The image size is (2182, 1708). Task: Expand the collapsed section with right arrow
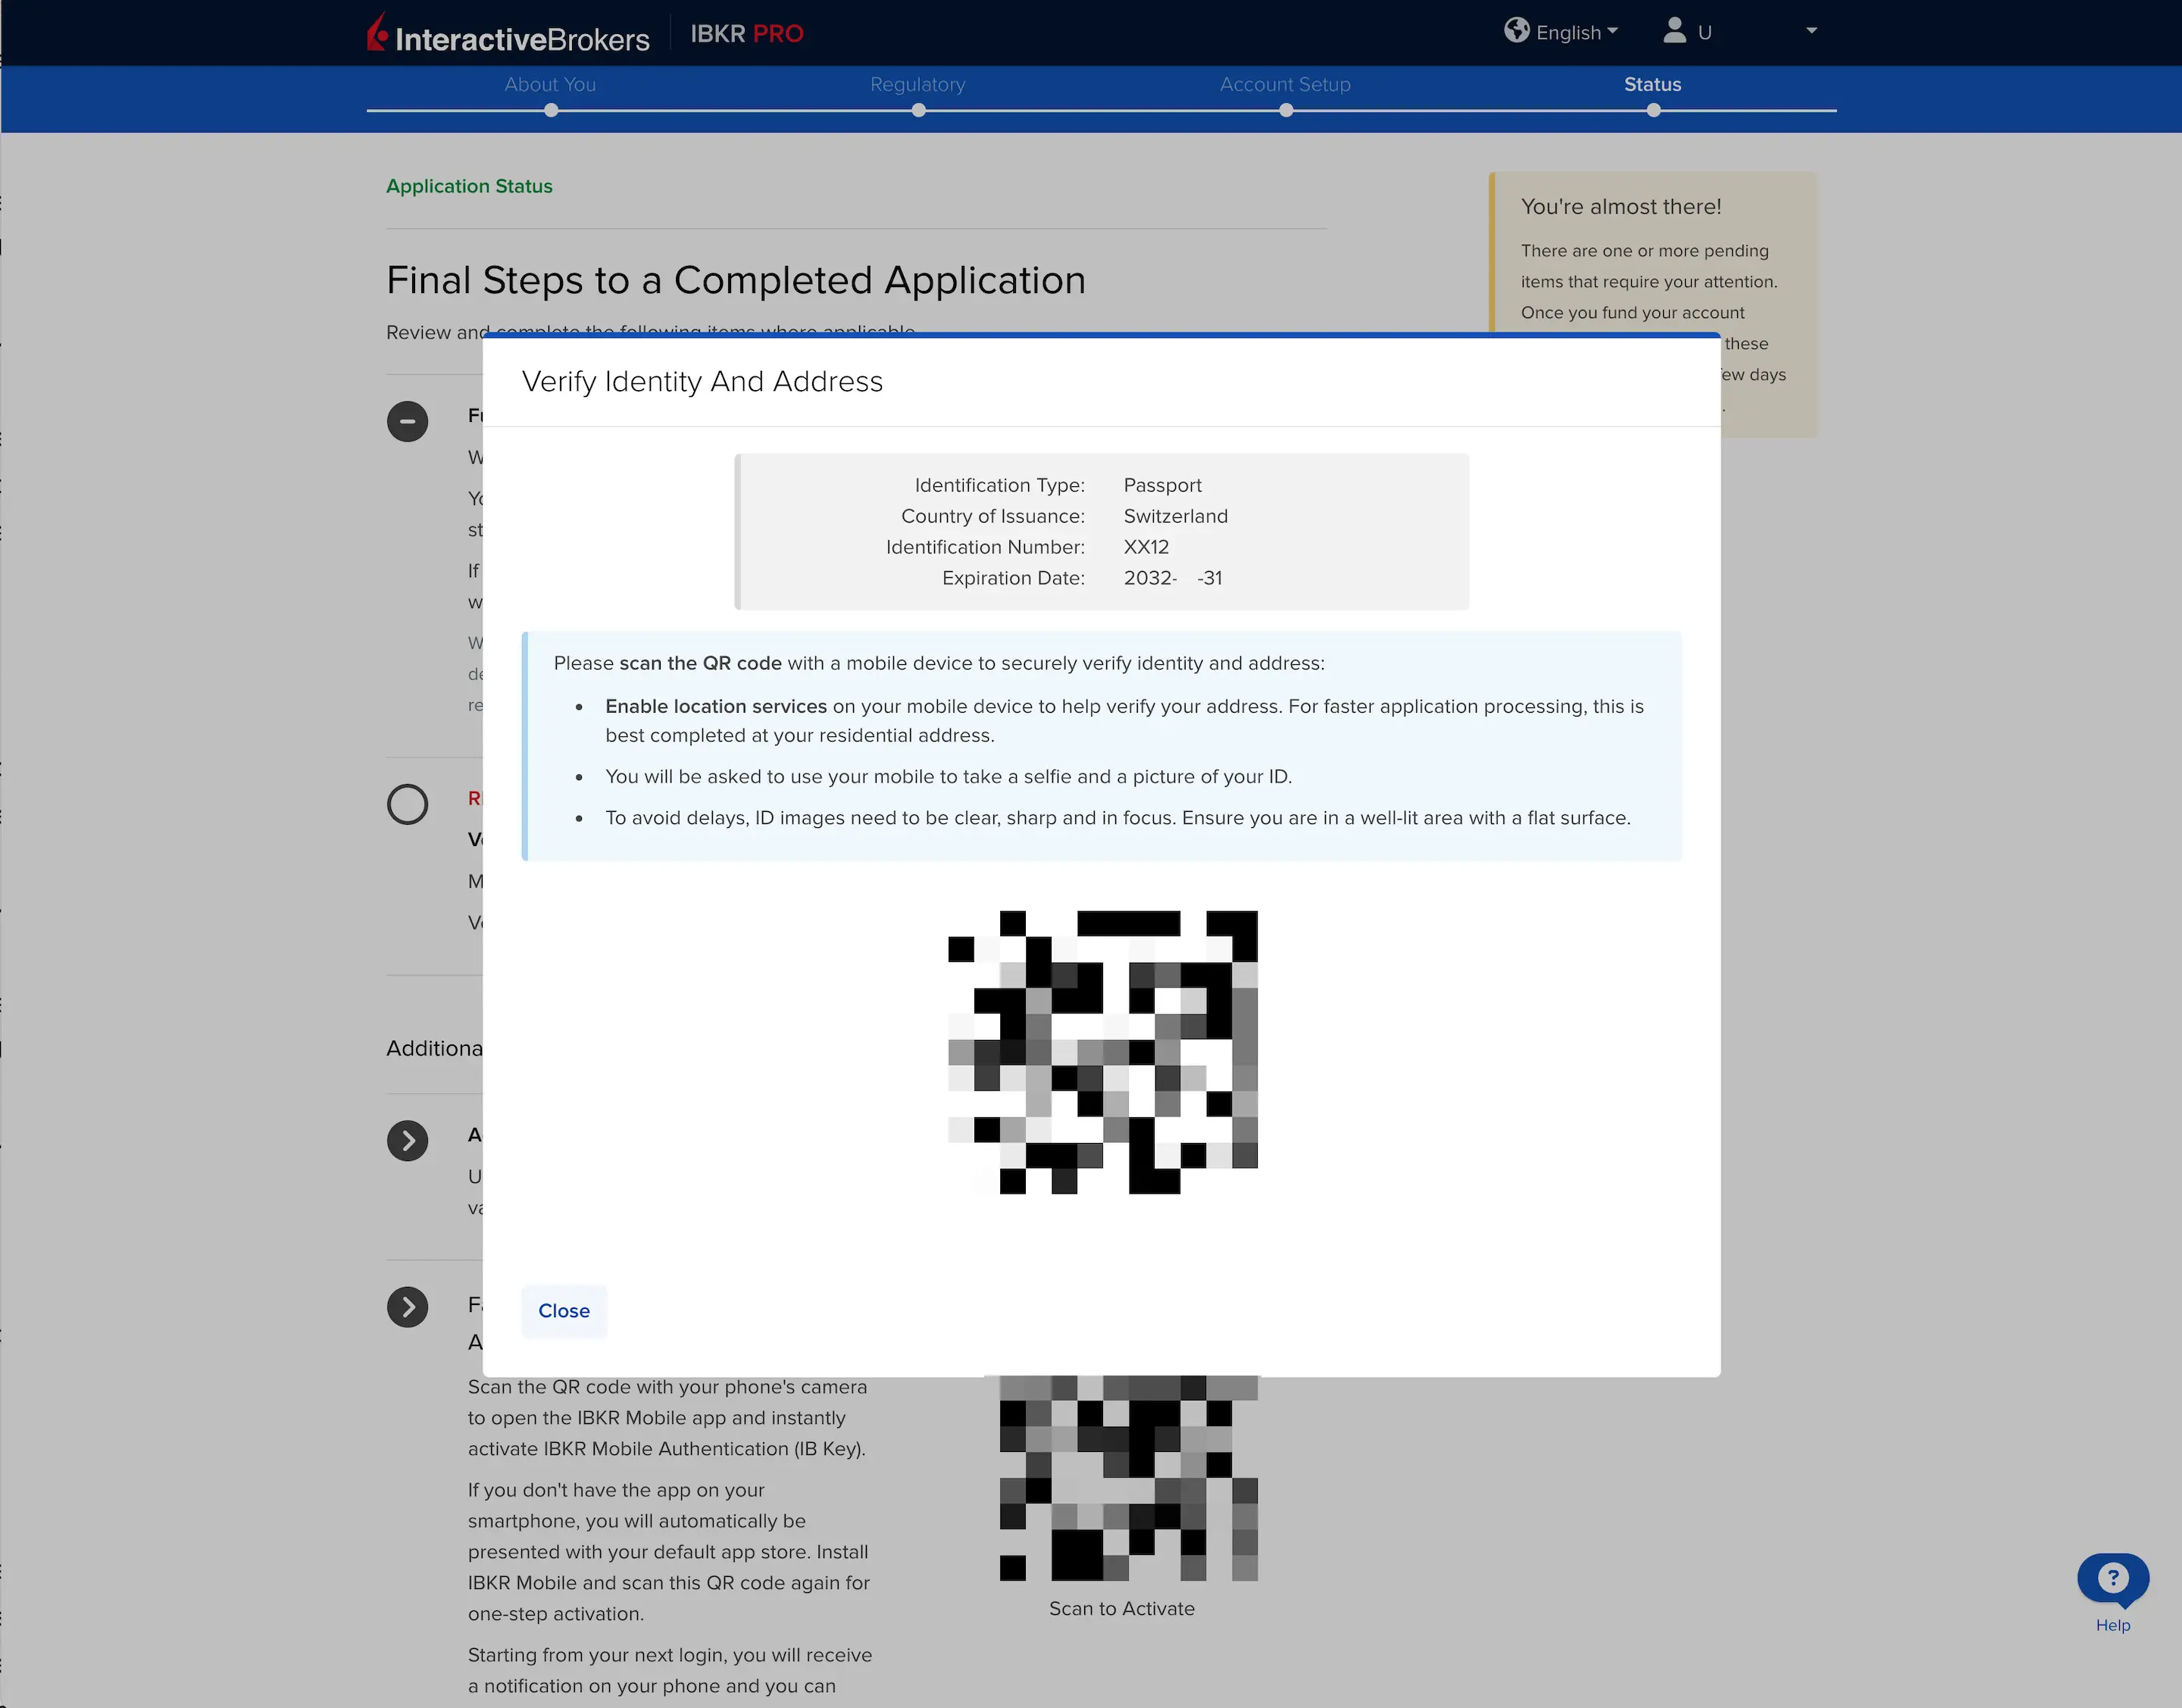(x=407, y=1140)
